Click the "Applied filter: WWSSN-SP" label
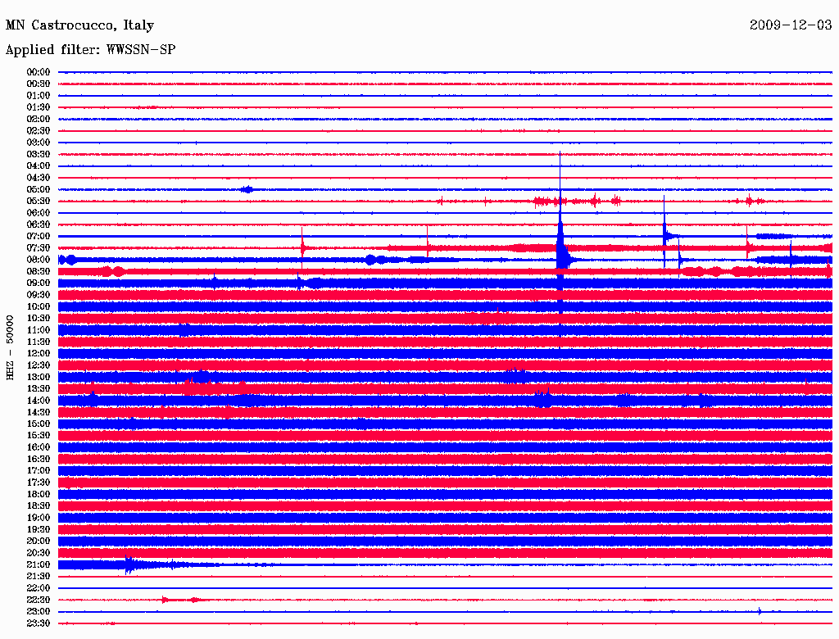Image resolution: width=839 pixels, height=639 pixels. click(x=90, y=50)
